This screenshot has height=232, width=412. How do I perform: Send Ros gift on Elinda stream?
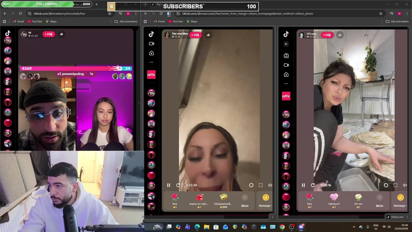pyautogui.click(x=310, y=200)
